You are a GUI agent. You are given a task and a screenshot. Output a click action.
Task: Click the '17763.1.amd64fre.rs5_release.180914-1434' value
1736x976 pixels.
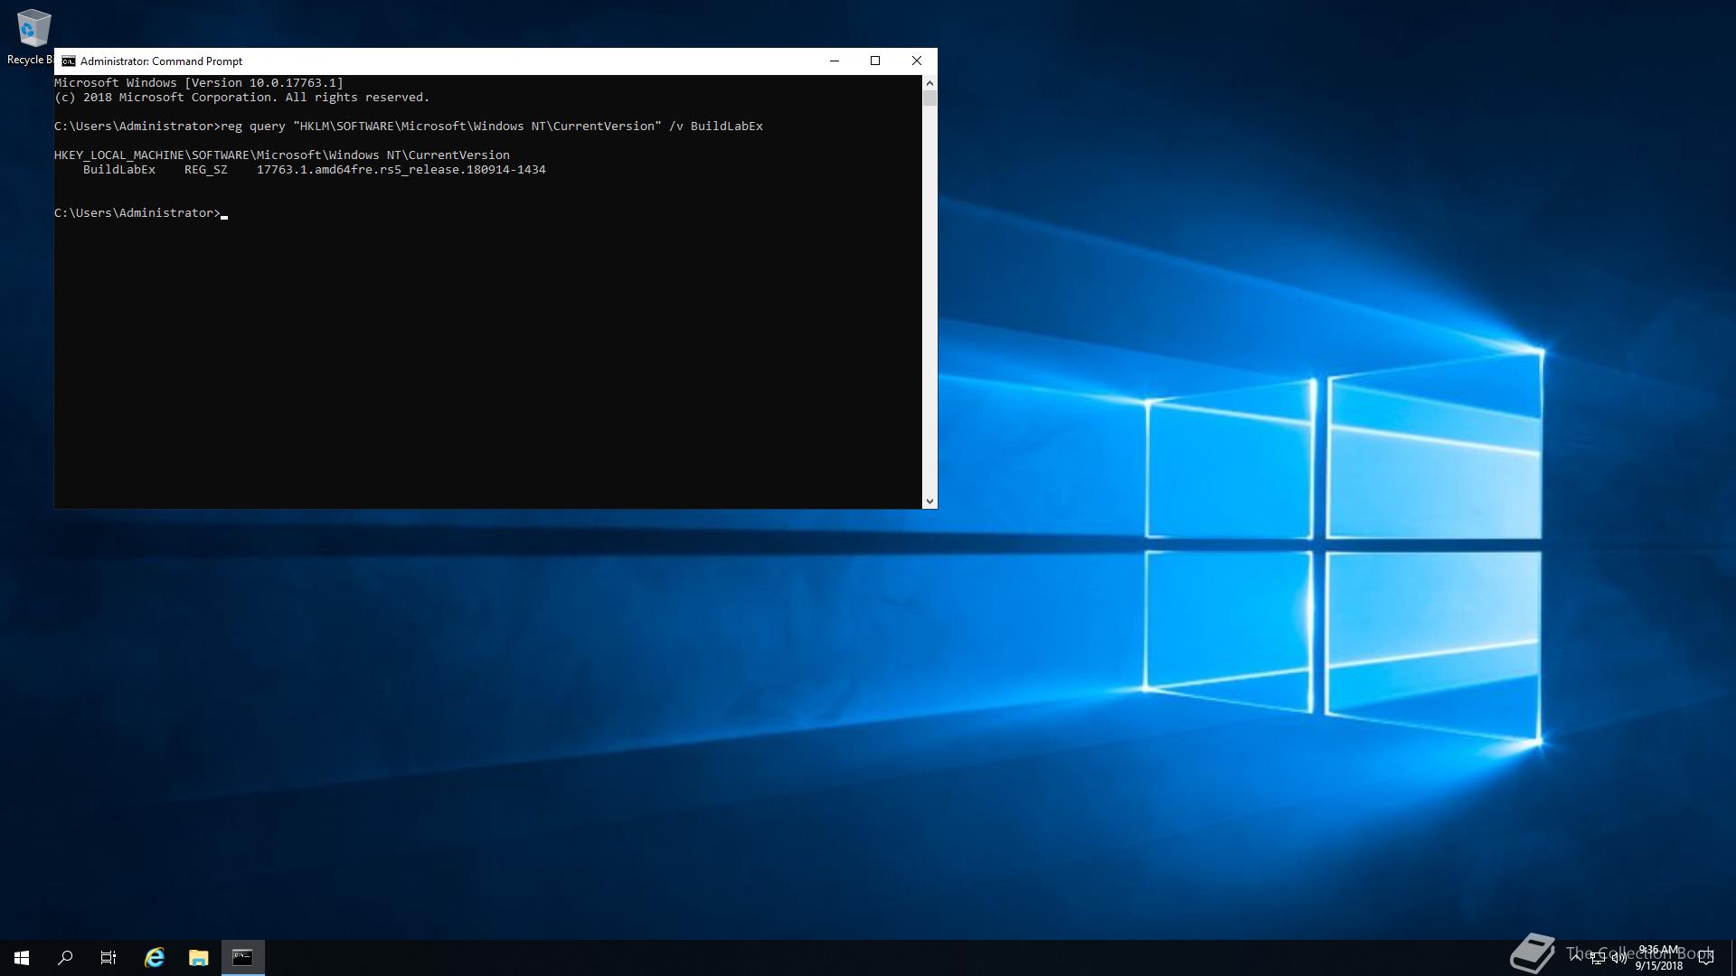(x=401, y=170)
